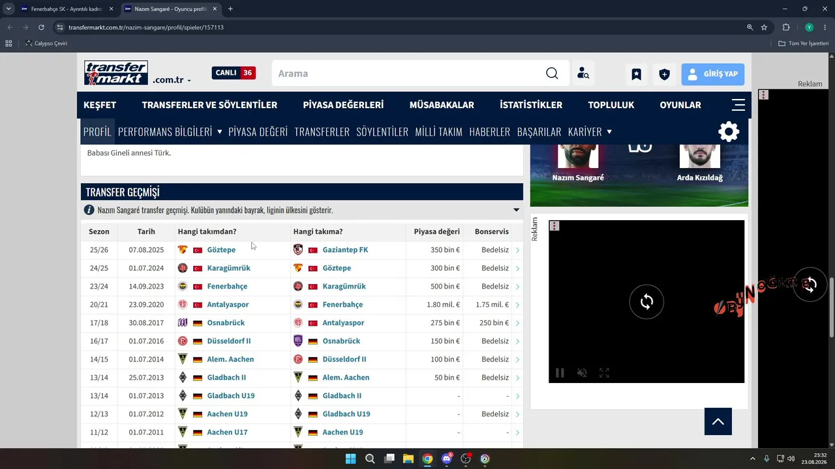Open Windows taskbar search
The image size is (835, 469).
[x=370, y=459]
